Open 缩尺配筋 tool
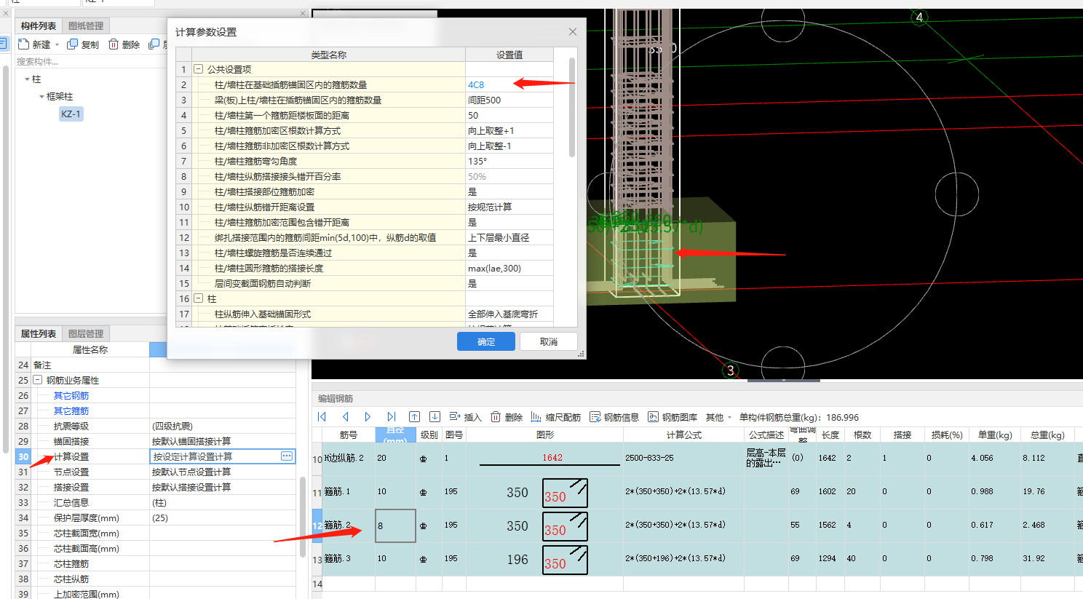 pos(555,417)
